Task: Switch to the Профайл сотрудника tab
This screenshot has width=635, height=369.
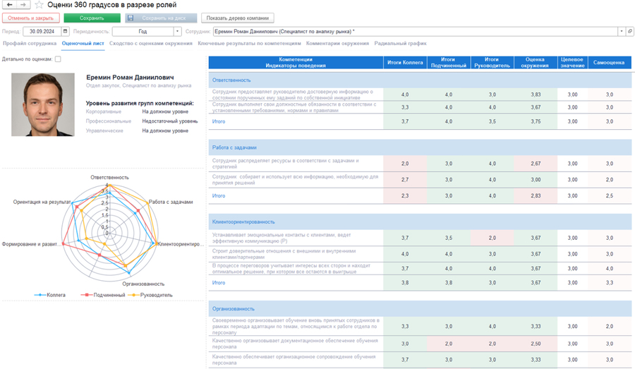Action: pos(29,44)
